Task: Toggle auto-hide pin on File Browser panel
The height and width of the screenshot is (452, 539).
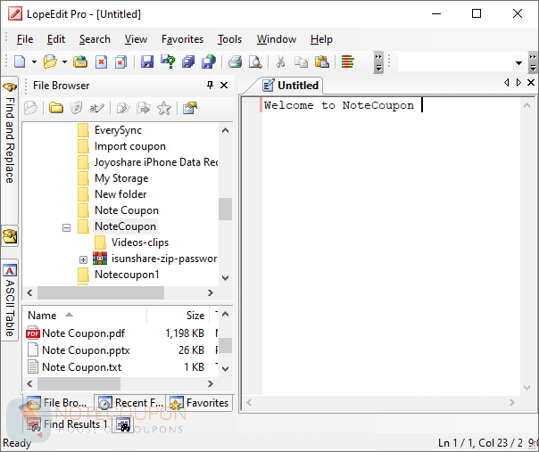Action: tap(210, 85)
